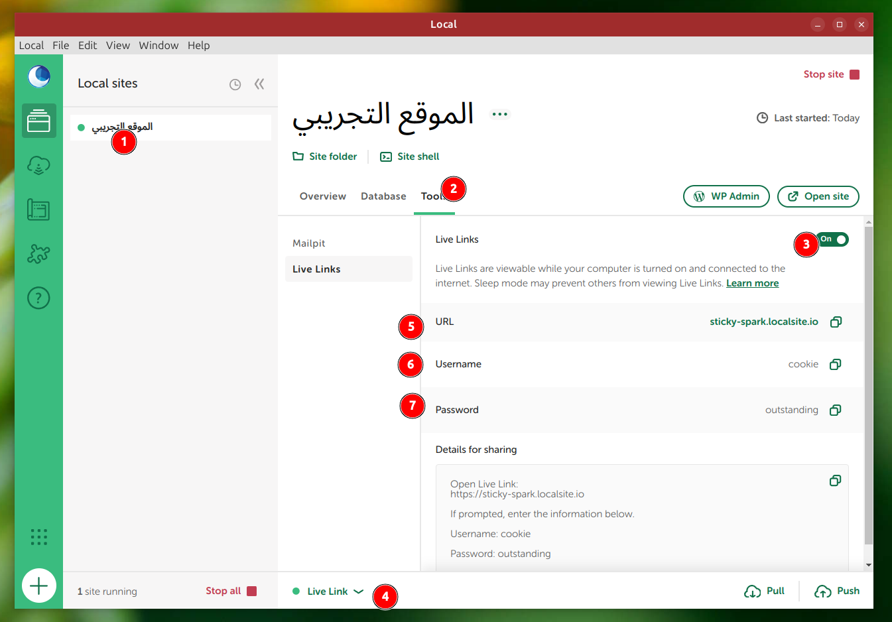Open the Local account avatar
This screenshot has height=622, width=892.
[x=38, y=77]
